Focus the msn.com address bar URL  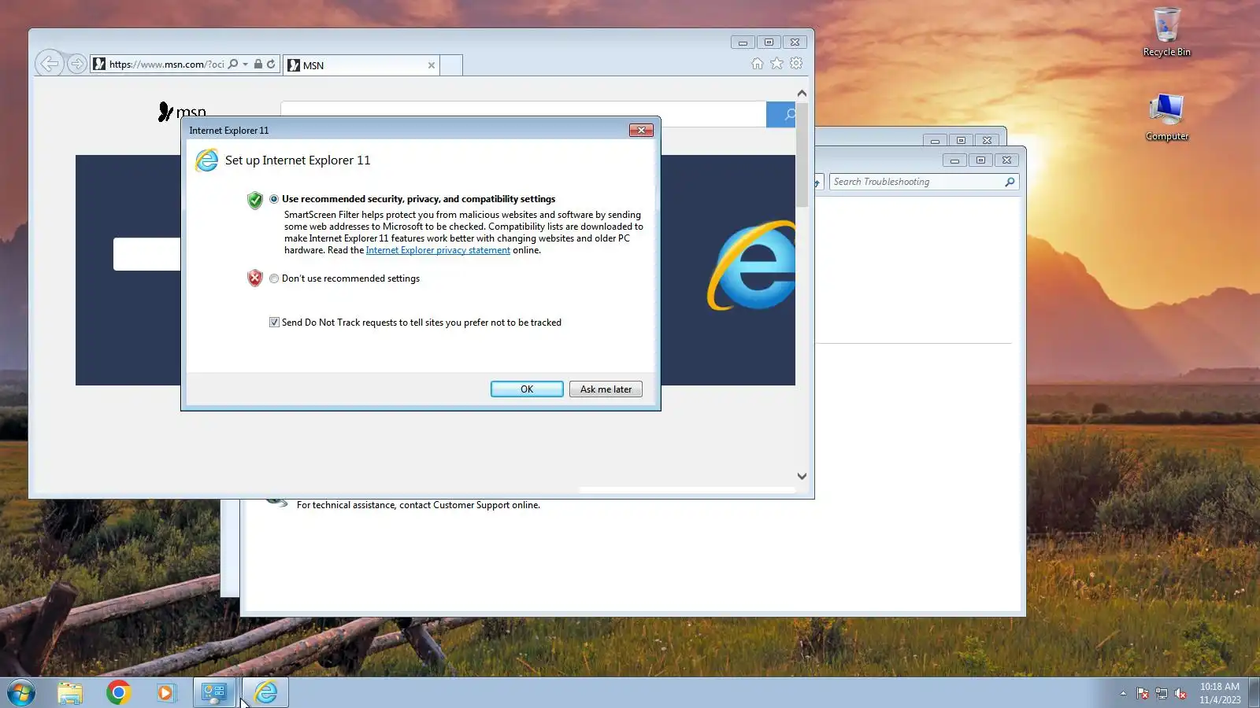point(166,65)
